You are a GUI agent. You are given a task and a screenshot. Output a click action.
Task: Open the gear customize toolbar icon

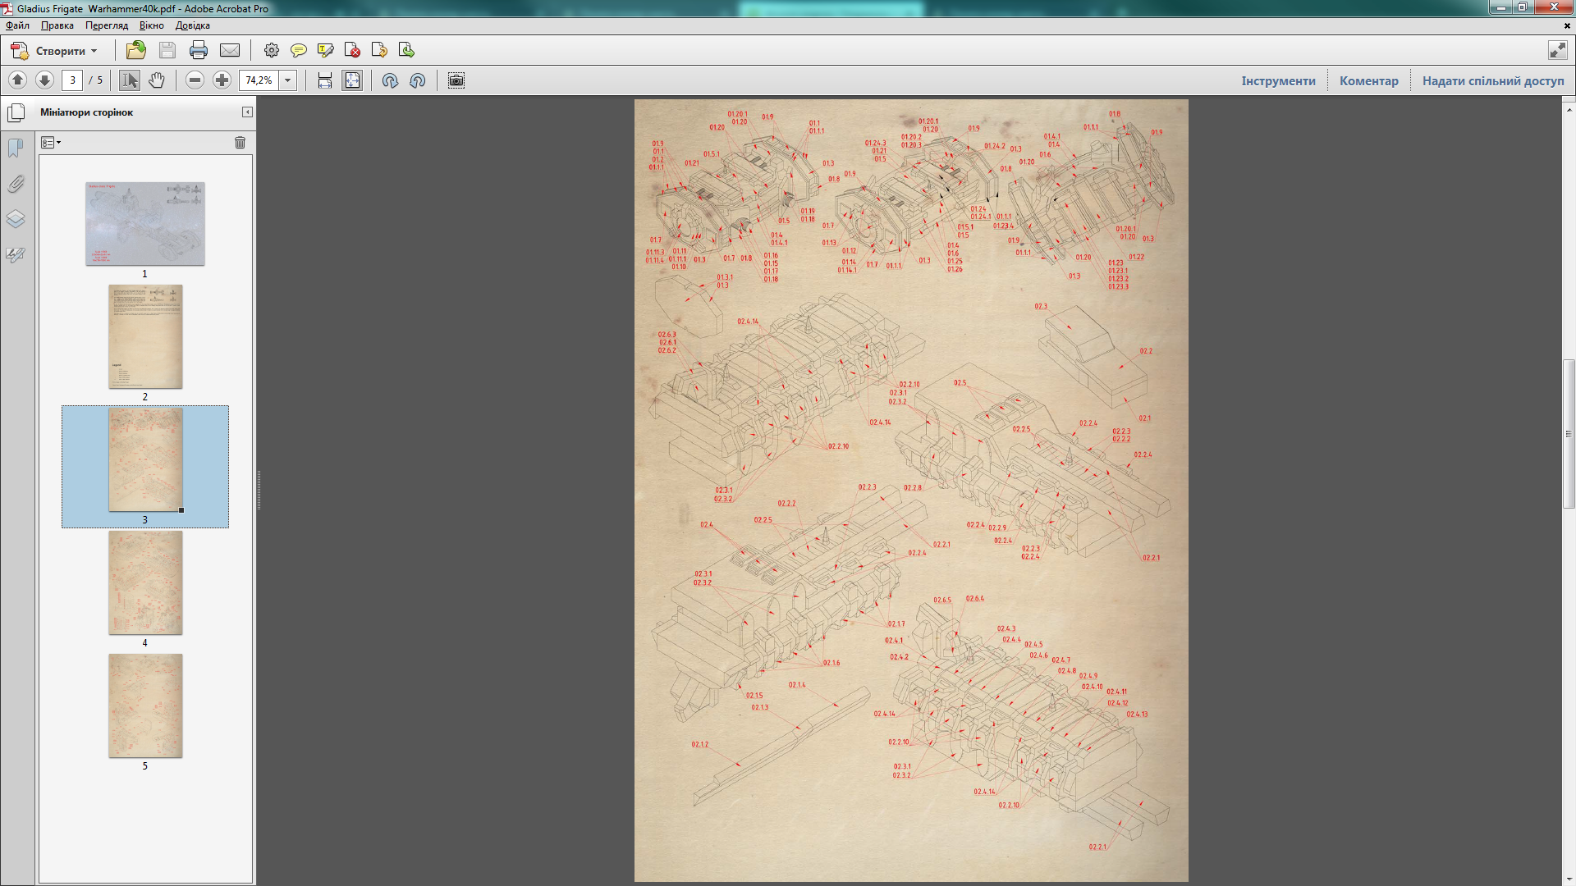coord(272,50)
